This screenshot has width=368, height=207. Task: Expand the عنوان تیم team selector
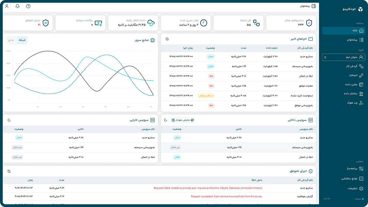click(343, 57)
